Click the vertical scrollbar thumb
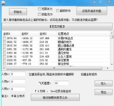Viewport: 114px width, 106px height. [x=112, y=37]
